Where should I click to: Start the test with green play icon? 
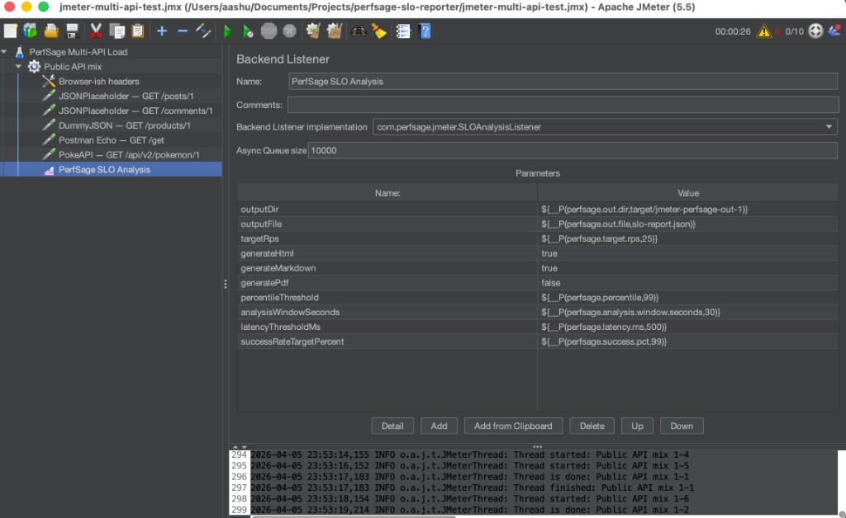pos(227,31)
